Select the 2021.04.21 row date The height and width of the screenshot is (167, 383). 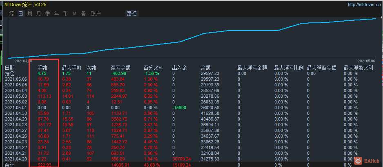(x=16, y=153)
